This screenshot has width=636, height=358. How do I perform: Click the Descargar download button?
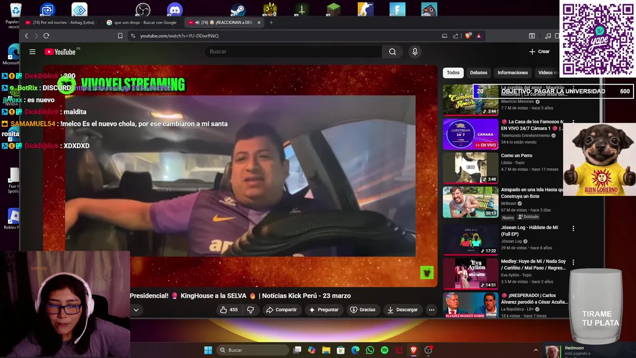[x=402, y=310]
